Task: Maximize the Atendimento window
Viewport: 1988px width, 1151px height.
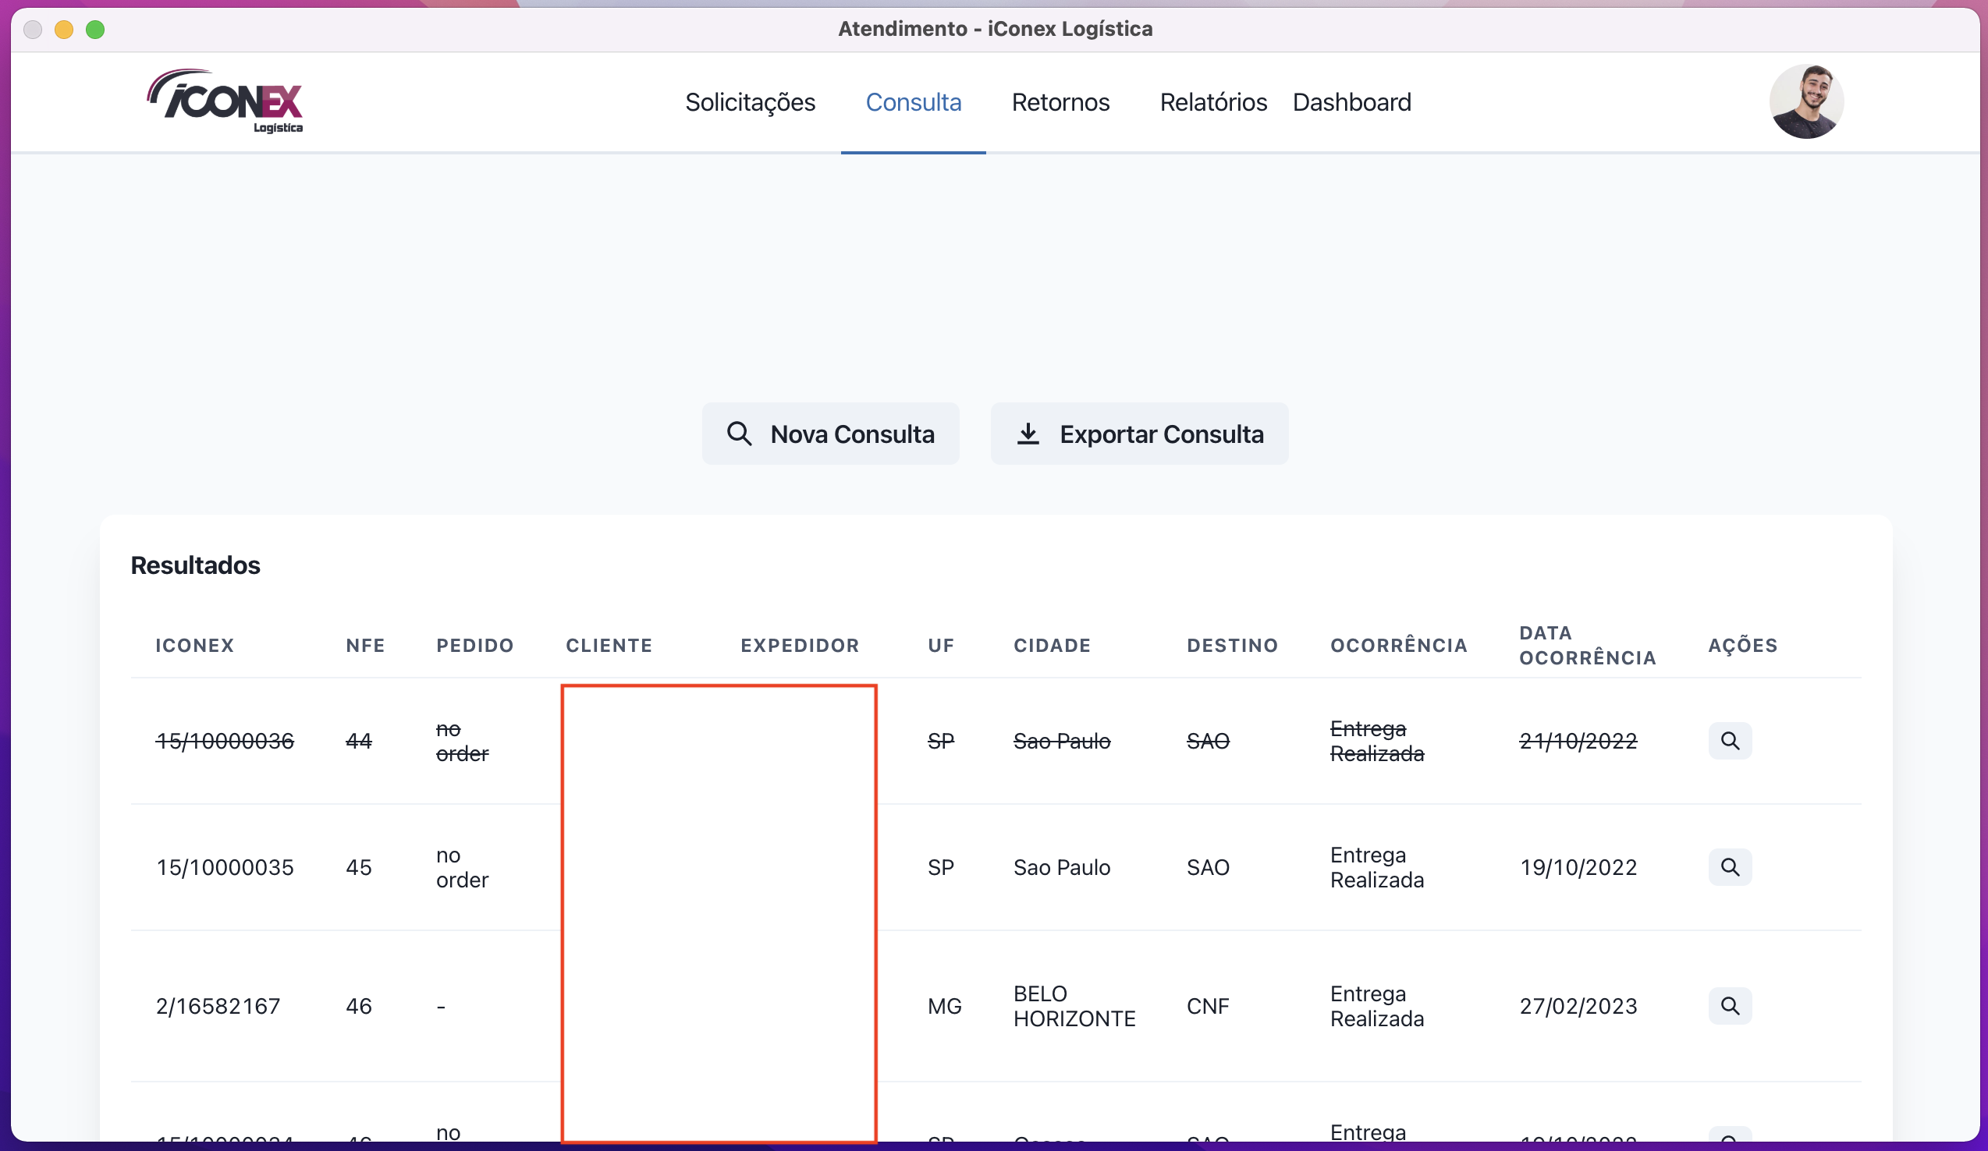Action: coord(95,30)
